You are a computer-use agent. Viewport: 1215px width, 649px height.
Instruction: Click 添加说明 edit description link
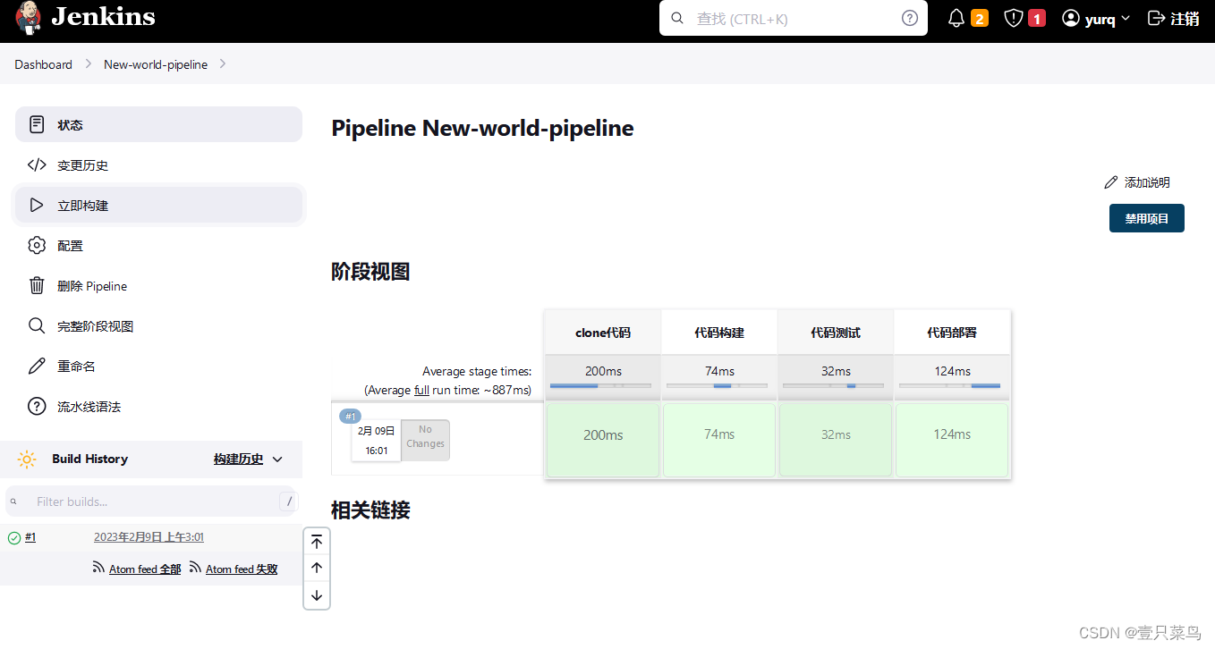pyautogui.click(x=1137, y=182)
